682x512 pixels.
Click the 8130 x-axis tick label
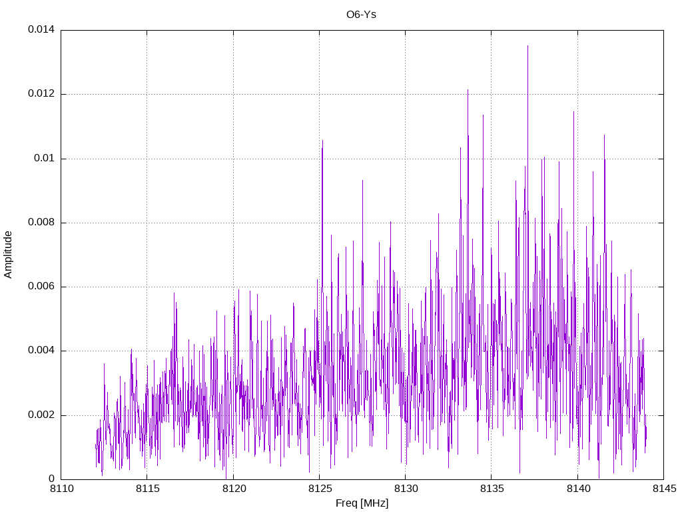point(406,489)
